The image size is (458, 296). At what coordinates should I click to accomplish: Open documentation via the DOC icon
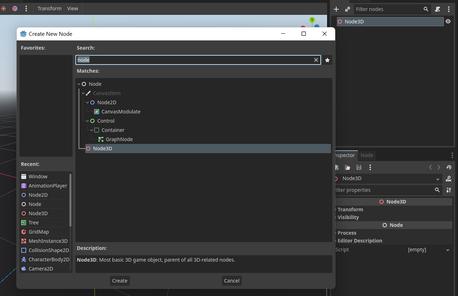448,179
